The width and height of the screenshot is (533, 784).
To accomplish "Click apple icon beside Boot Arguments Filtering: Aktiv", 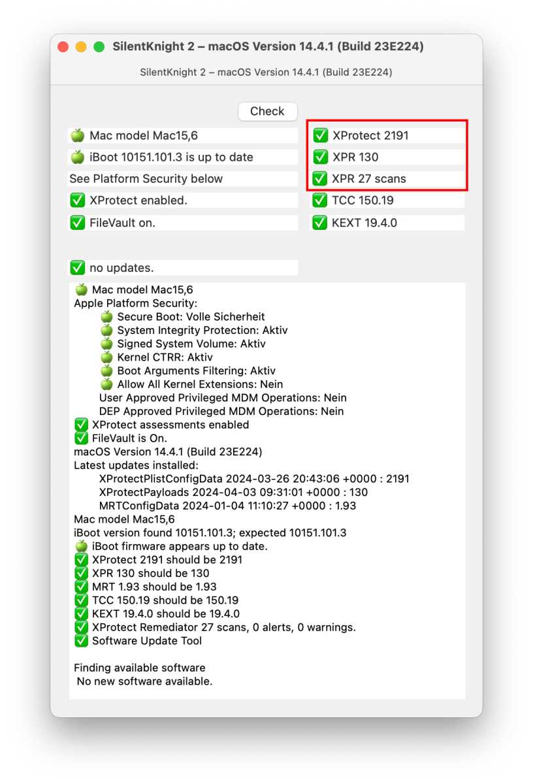I will pyautogui.click(x=106, y=371).
